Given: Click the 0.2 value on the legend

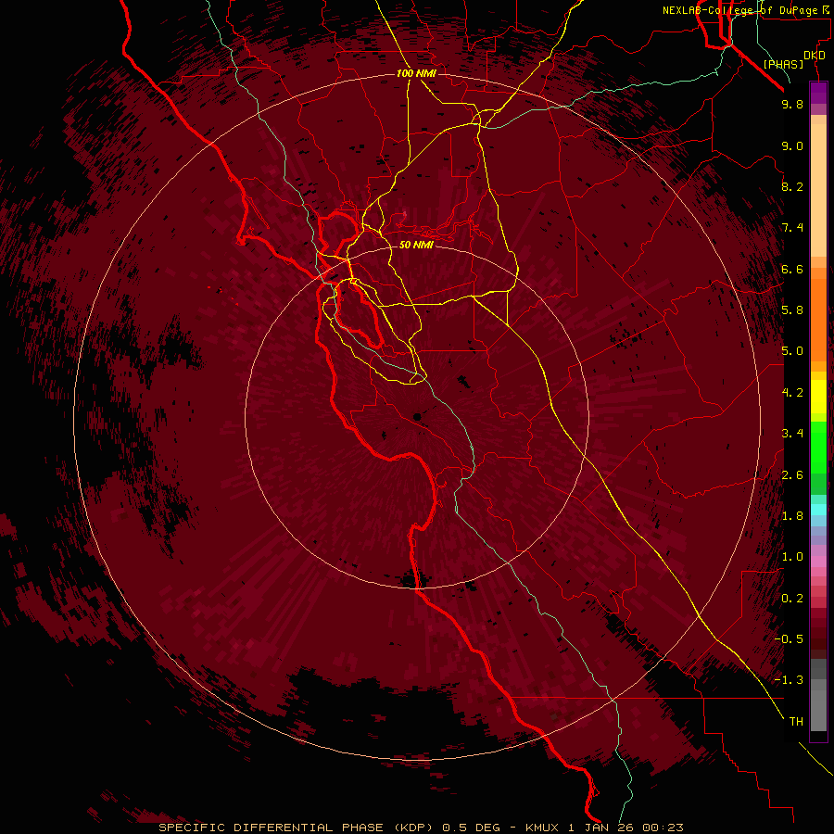Looking at the screenshot, I should click(792, 598).
